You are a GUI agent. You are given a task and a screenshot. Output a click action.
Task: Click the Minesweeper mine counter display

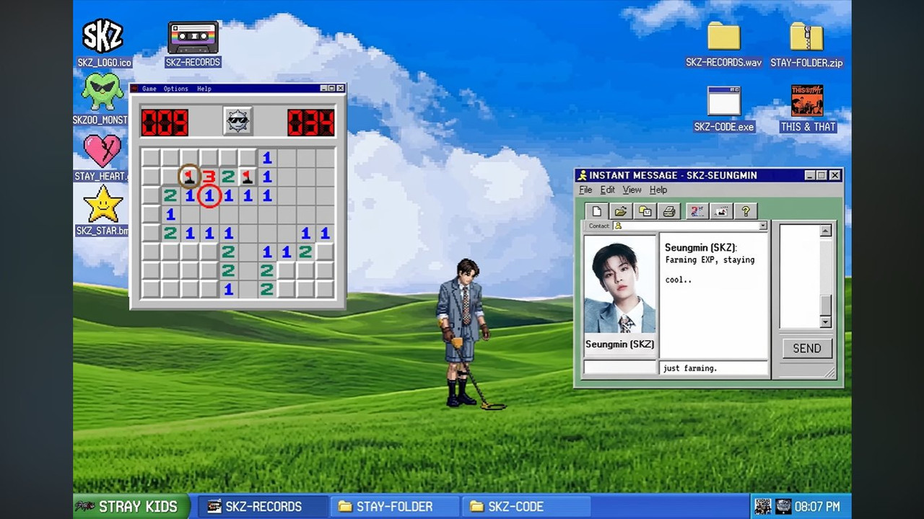click(165, 122)
